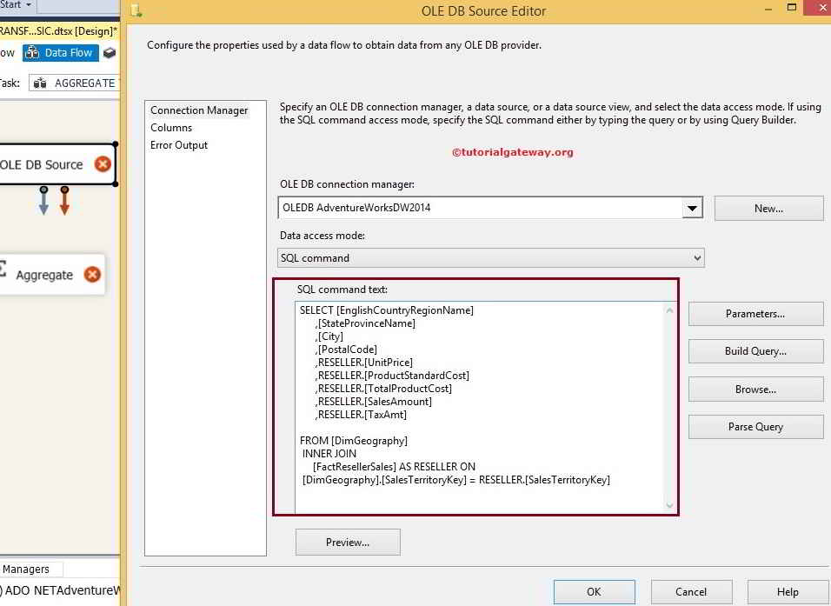831x606 pixels.
Task: Click the error icon on the Aggregate transformation
Action: click(x=92, y=274)
